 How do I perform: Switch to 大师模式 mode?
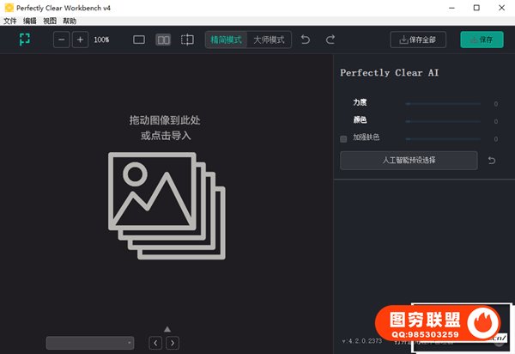coord(269,40)
